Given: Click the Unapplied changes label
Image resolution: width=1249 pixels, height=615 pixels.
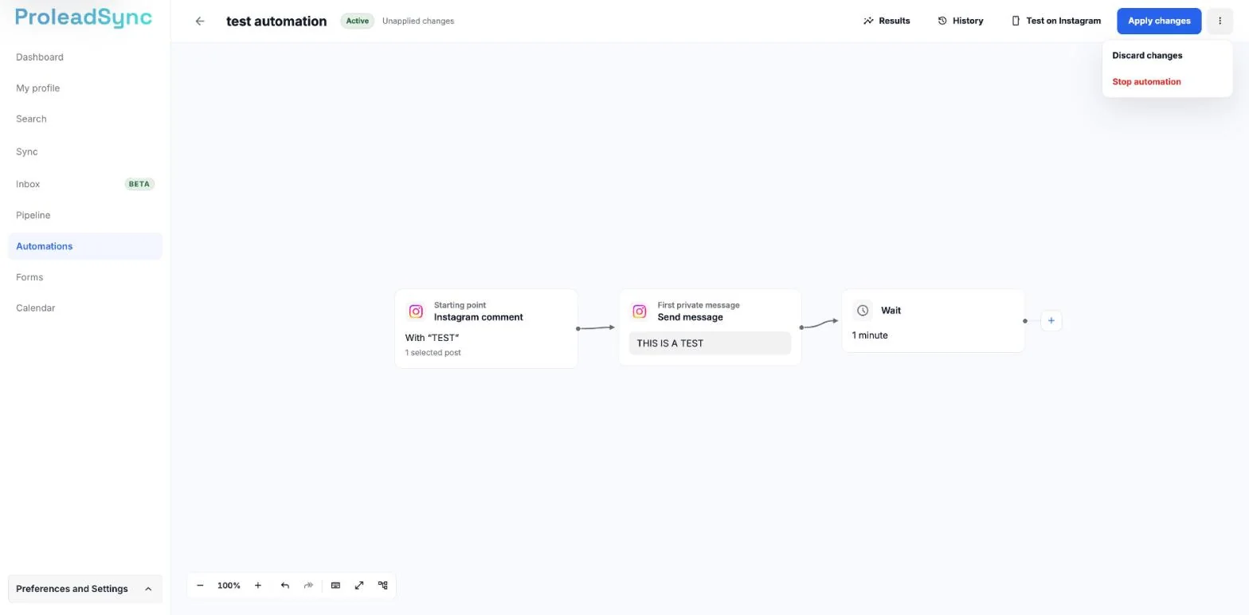Looking at the screenshot, I should pos(418,22).
